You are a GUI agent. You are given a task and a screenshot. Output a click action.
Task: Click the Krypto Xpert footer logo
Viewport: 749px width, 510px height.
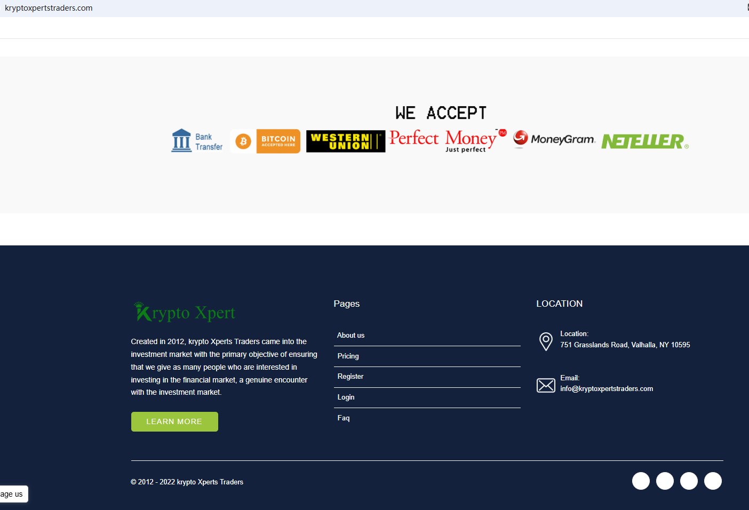[x=184, y=312]
